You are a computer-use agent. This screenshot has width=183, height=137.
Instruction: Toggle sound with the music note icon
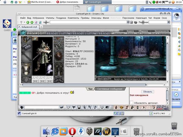tap(95, 107)
